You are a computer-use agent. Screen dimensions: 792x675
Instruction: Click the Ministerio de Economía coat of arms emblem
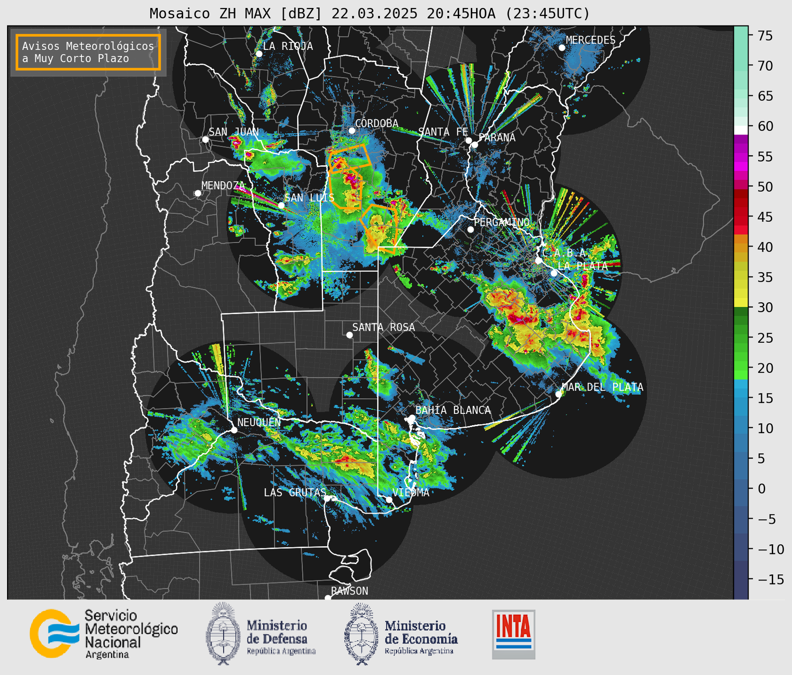click(x=361, y=634)
